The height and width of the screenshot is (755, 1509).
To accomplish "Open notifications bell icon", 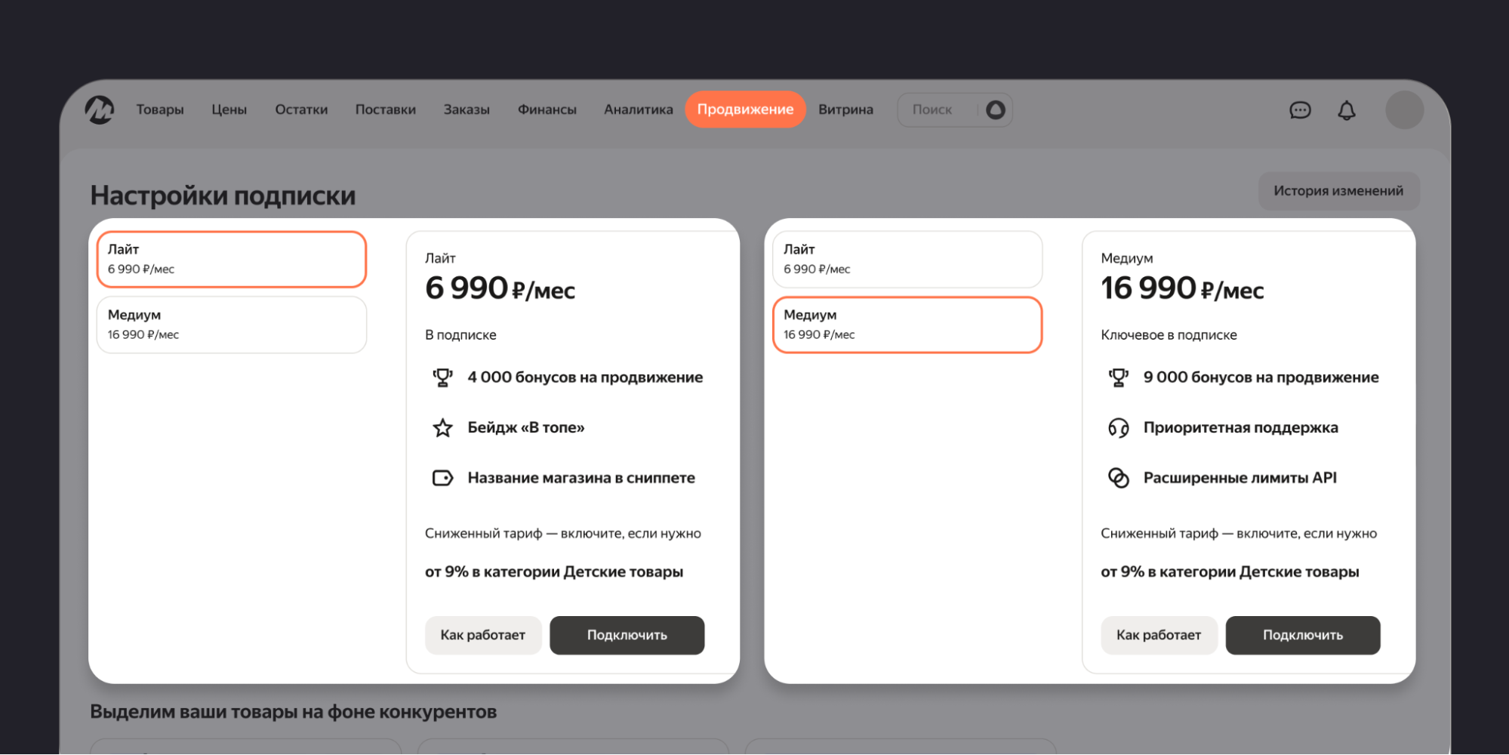I will [1346, 111].
